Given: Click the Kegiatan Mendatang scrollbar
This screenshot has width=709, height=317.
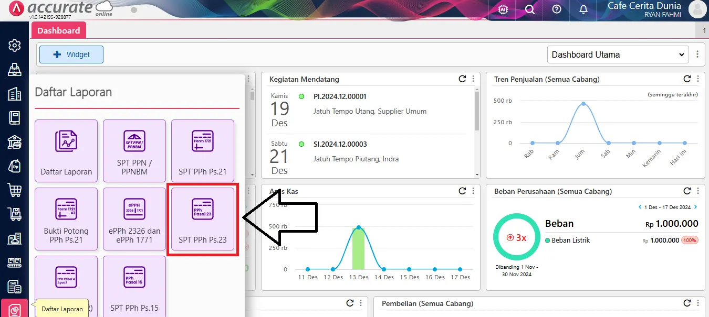Looking at the screenshot, I should 477,110.
